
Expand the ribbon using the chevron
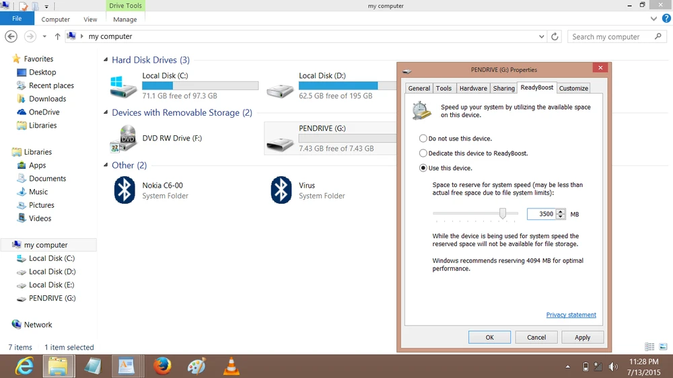[x=654, y=20]
